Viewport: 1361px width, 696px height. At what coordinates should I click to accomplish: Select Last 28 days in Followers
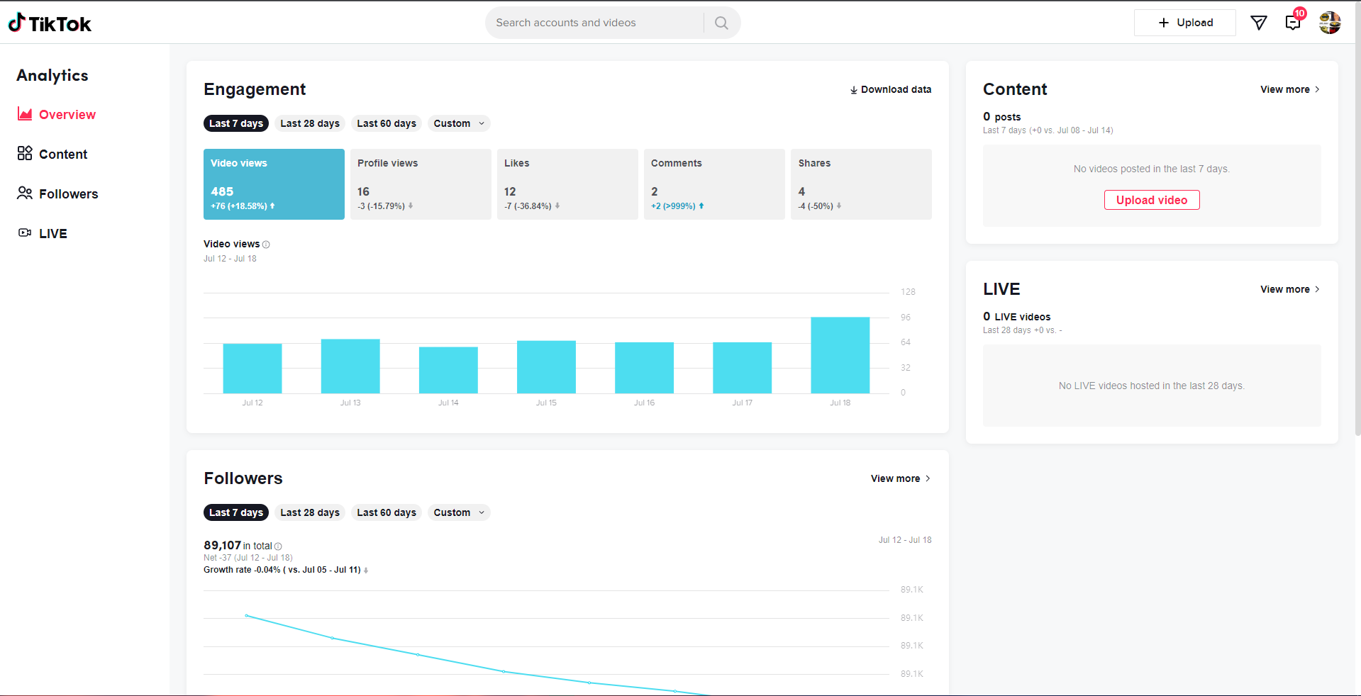point(310,512)
